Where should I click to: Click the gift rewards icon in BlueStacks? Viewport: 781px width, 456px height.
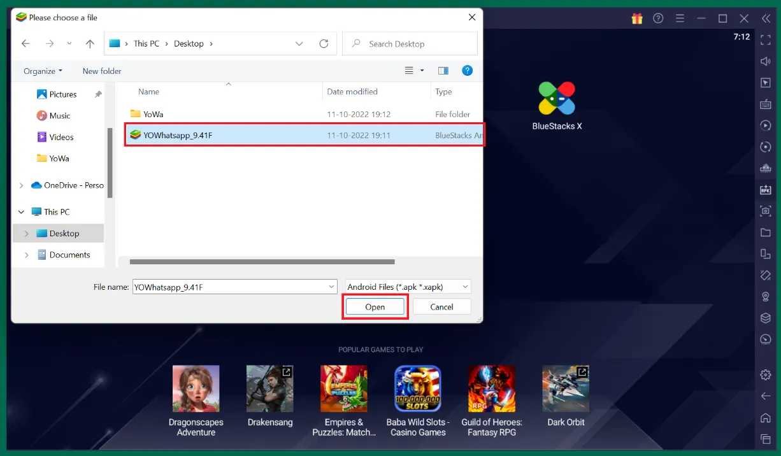637,18
